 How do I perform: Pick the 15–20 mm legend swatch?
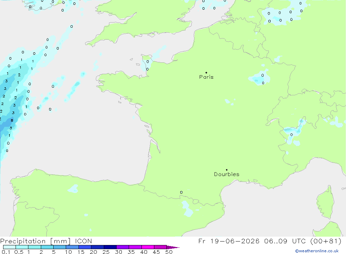[x=85, y=247]
